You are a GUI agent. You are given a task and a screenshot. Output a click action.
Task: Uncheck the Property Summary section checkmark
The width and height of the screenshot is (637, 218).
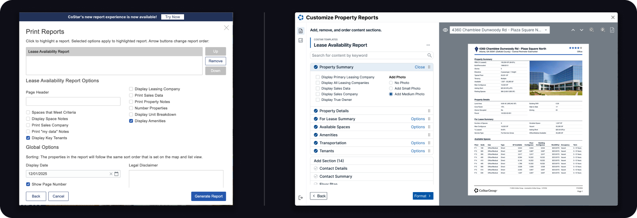(316, 67)
